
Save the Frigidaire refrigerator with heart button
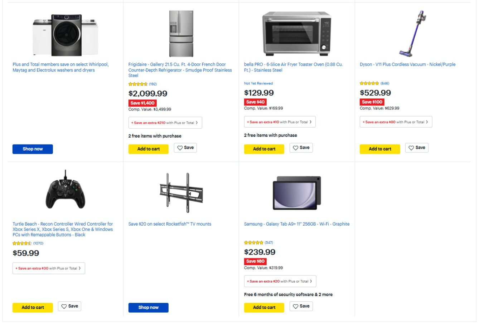click(185, 148)
